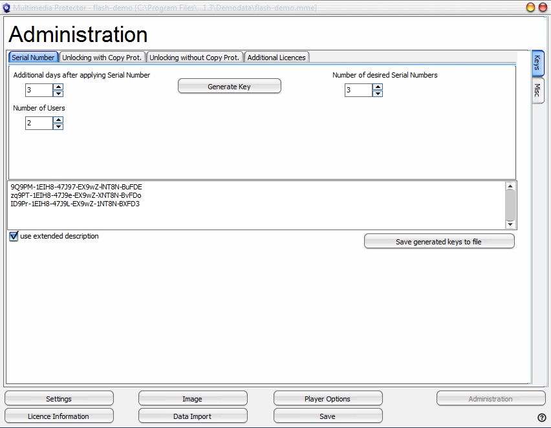The image size is (551, 428).
Task: Increase number of desired serial numbers
Action: (x=378, y=87)
